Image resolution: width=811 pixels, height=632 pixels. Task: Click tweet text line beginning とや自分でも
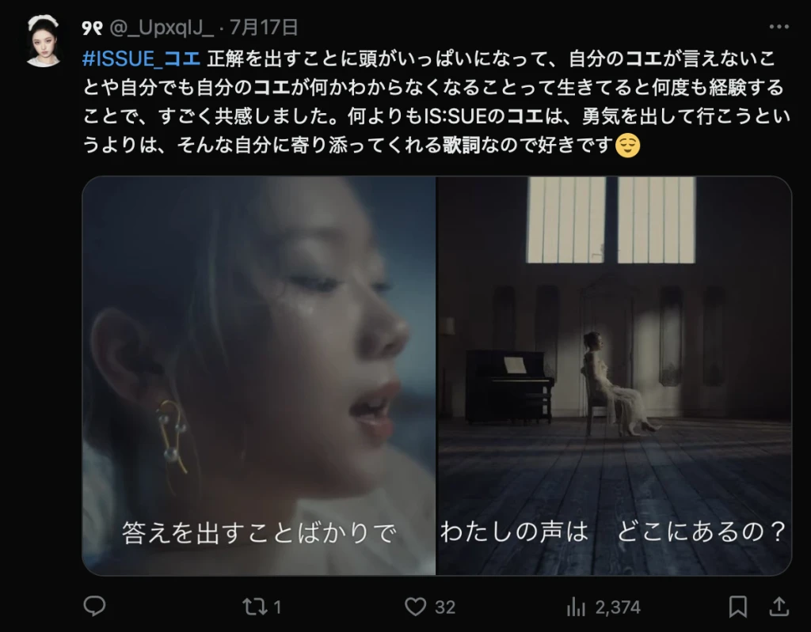pyautogui.click(x=433, y=87)
